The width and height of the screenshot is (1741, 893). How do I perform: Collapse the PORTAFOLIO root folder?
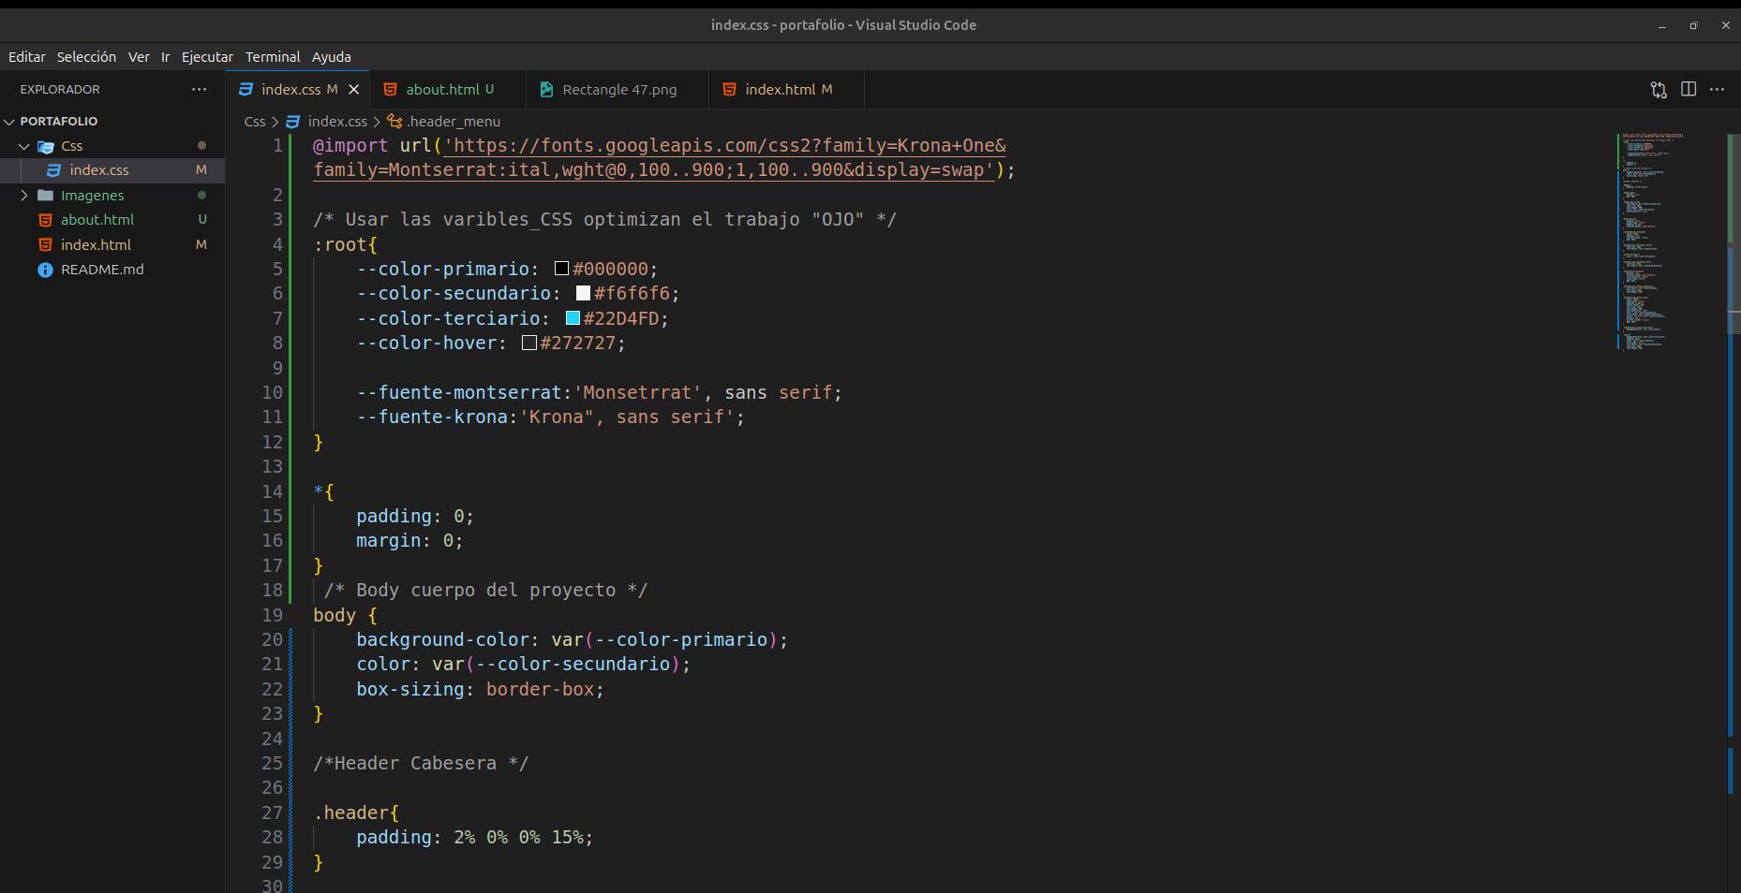click(9, 121)
